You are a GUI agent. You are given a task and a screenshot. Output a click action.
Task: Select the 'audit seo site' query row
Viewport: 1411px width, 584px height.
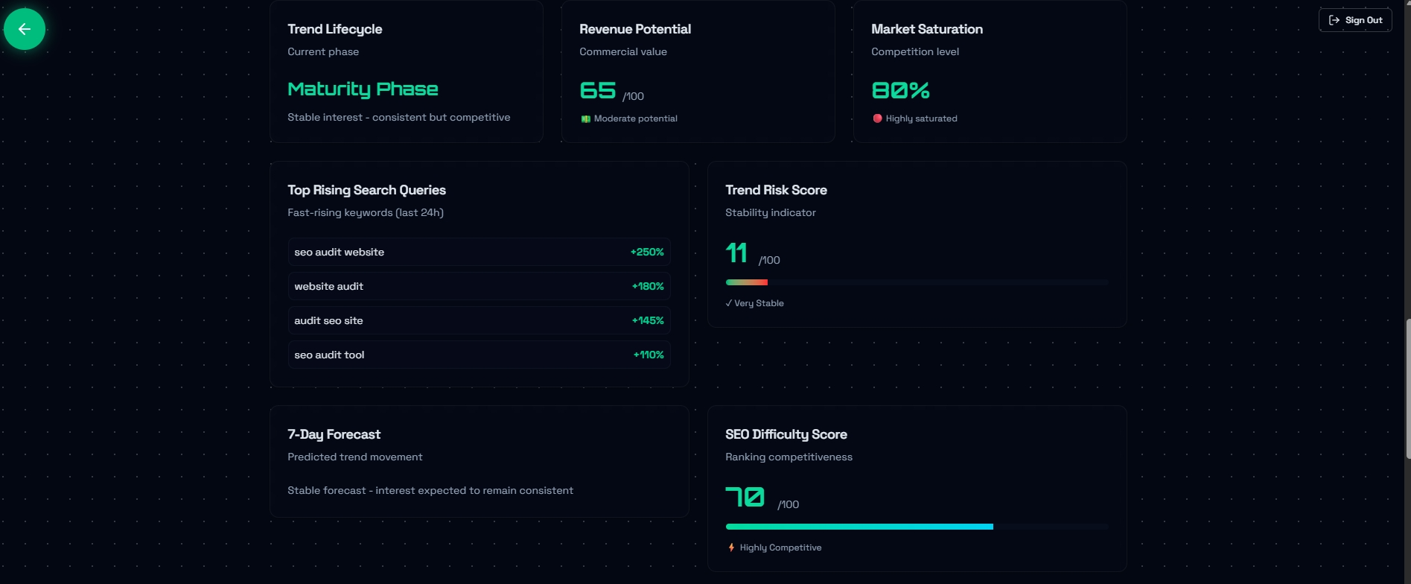coord(479,320)
